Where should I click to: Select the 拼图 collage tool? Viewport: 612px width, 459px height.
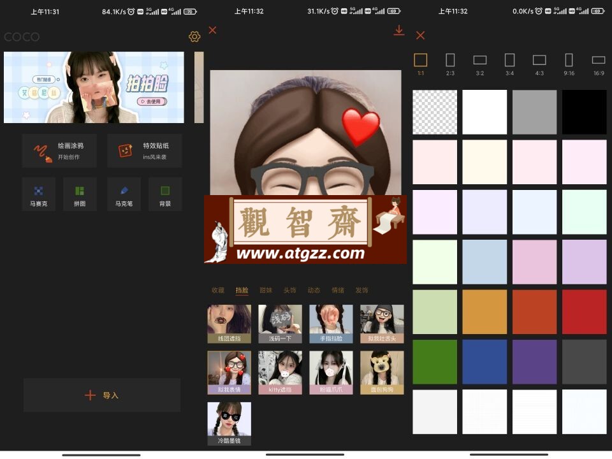(80, 194)
